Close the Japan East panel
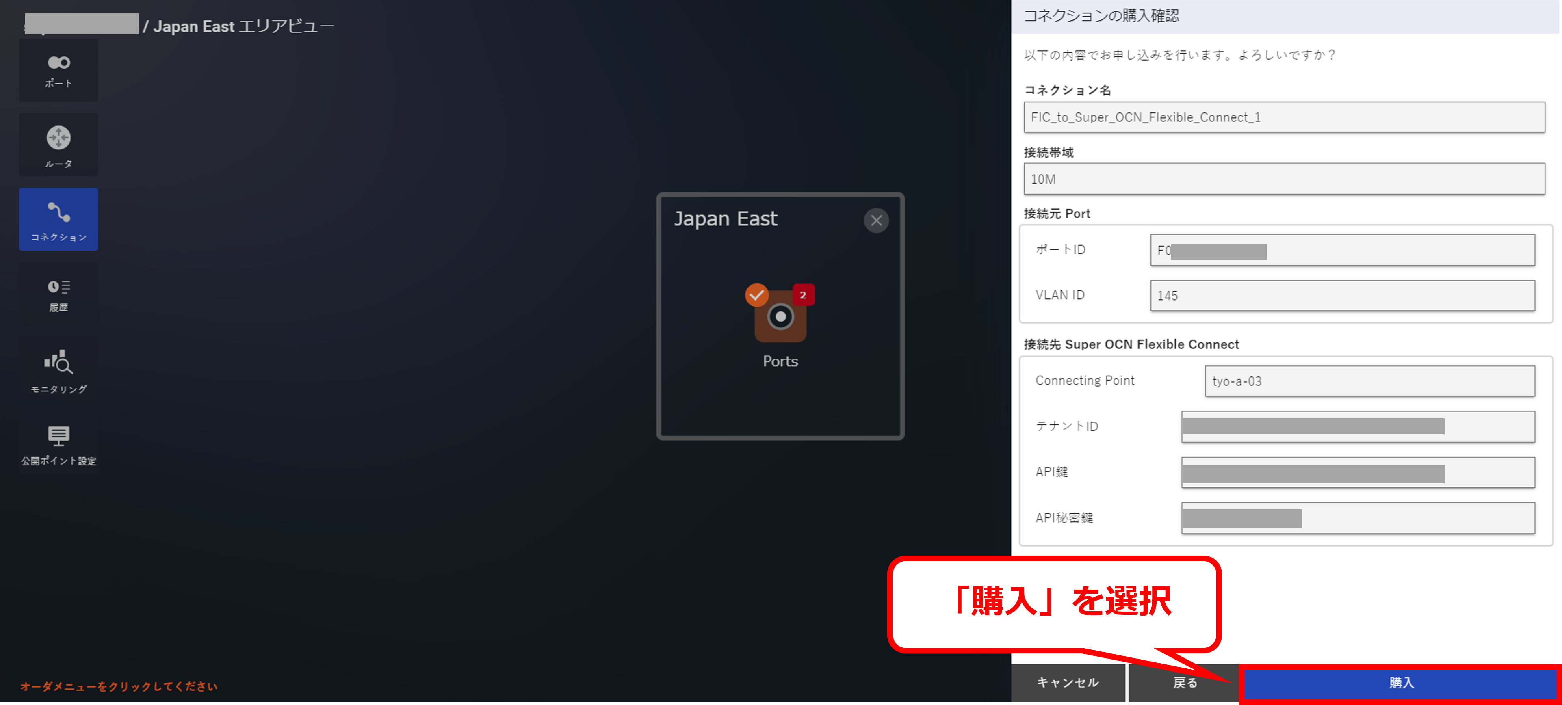The height and width of the screenshot is (705, 1562). coord(875,221)
